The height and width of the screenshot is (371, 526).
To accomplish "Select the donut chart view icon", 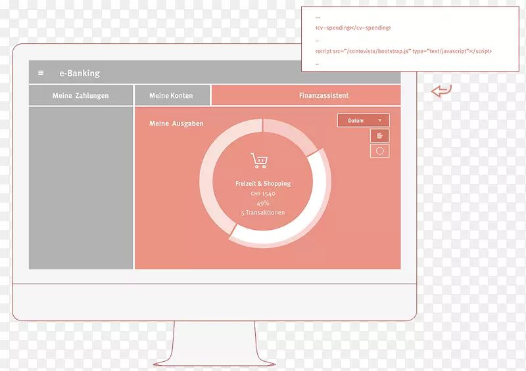I will pos(379,151).
